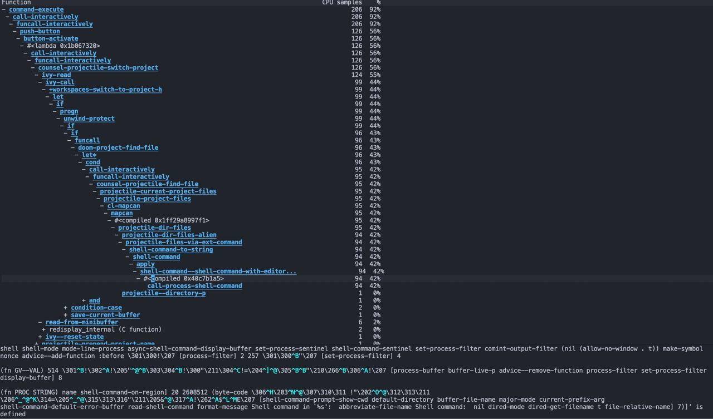Follow the counsel-projectile-find-file link

[147, 184]
